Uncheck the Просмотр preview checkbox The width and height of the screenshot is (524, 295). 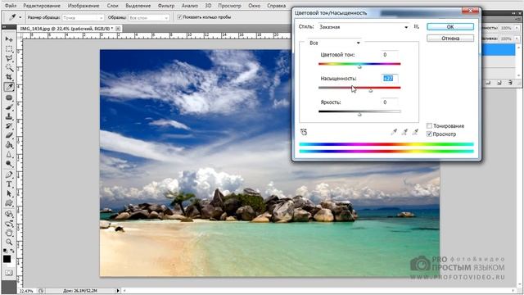[x=429, y=134]
